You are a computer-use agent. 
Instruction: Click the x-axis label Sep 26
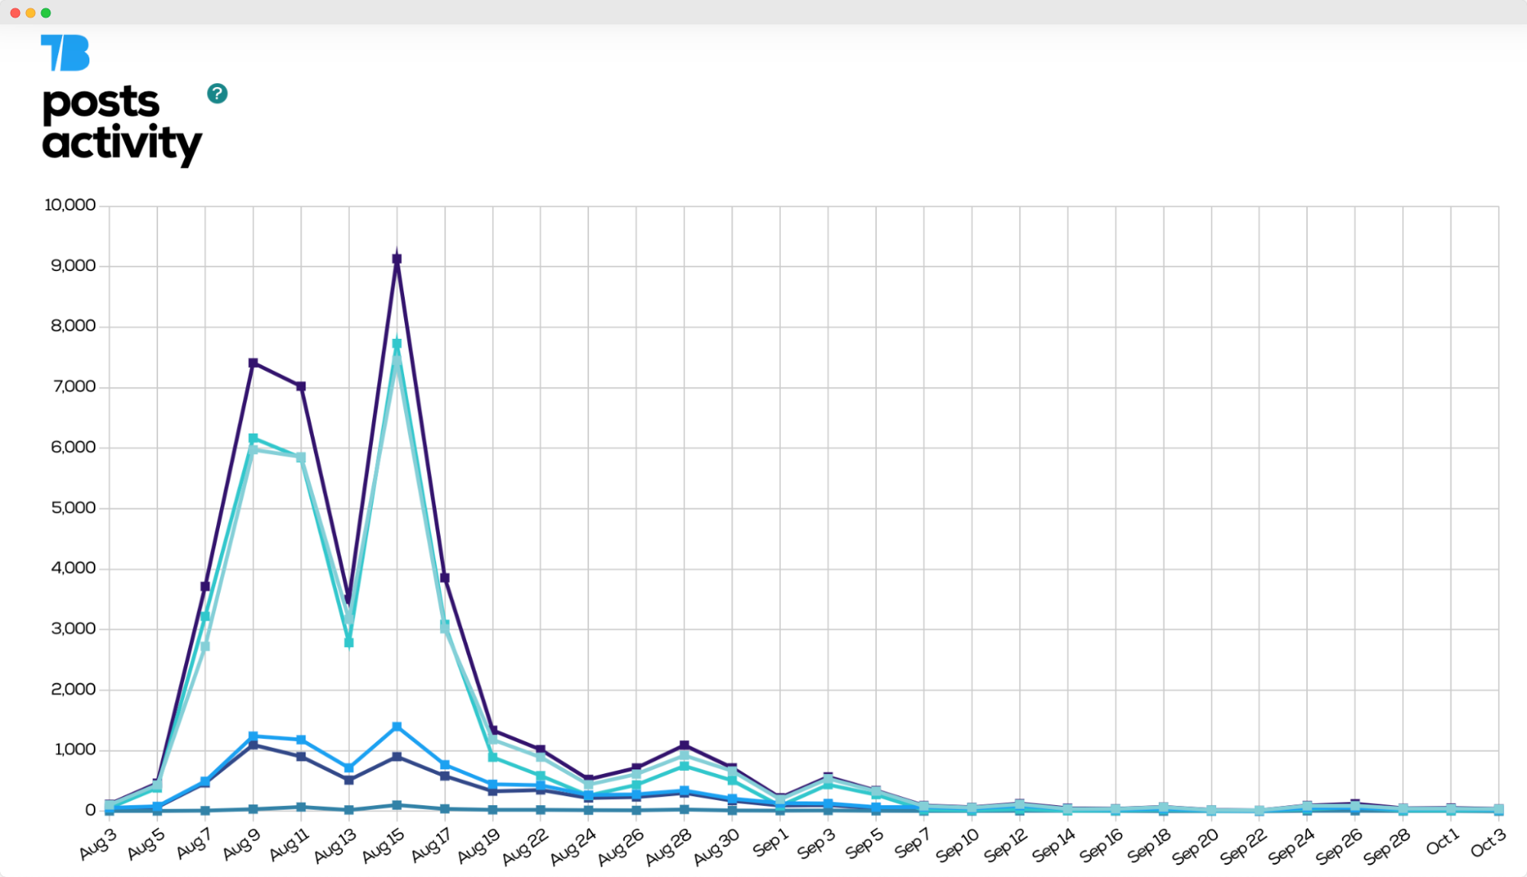point(1341,846)
